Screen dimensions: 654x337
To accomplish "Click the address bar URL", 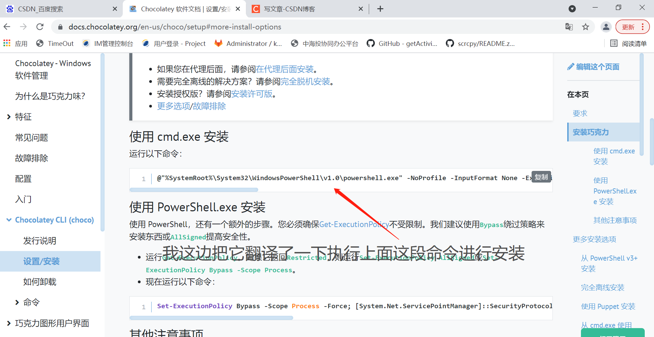I will 175,27.
